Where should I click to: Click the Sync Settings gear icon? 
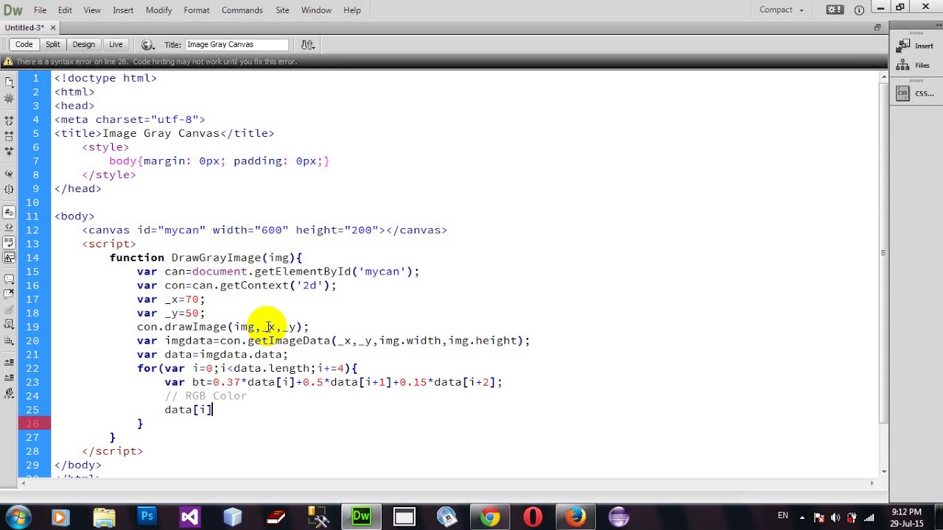point(835,10)
